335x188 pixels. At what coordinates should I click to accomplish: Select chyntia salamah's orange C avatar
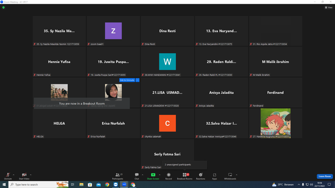pyautogui.click(x=167, y=123)
